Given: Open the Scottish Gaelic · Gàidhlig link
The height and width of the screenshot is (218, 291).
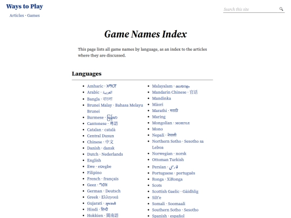Looking at the screenshot, I should [175, 191].
